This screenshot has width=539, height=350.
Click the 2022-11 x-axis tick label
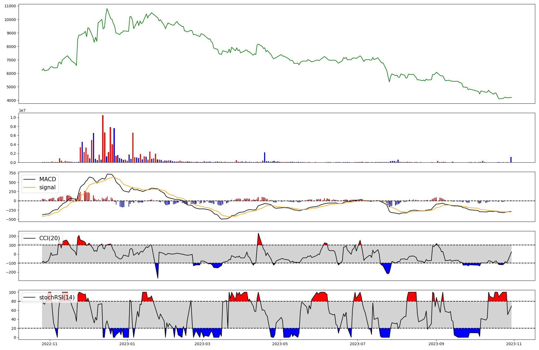tap(50, 344)
